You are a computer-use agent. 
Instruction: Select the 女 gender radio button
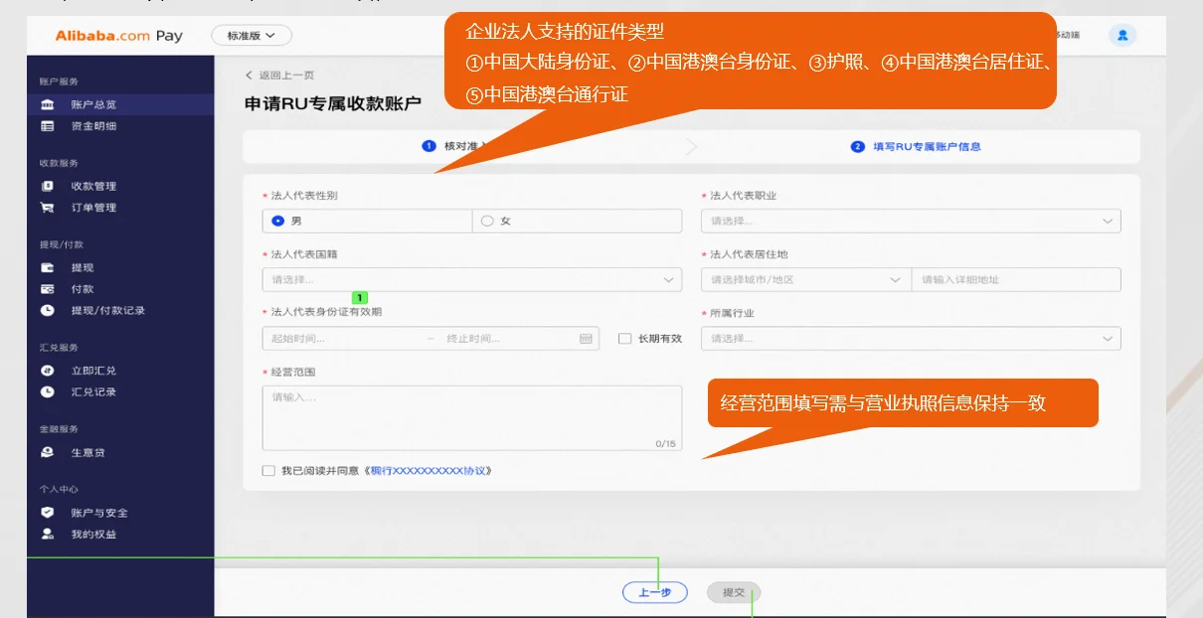(x=487, y=221)
